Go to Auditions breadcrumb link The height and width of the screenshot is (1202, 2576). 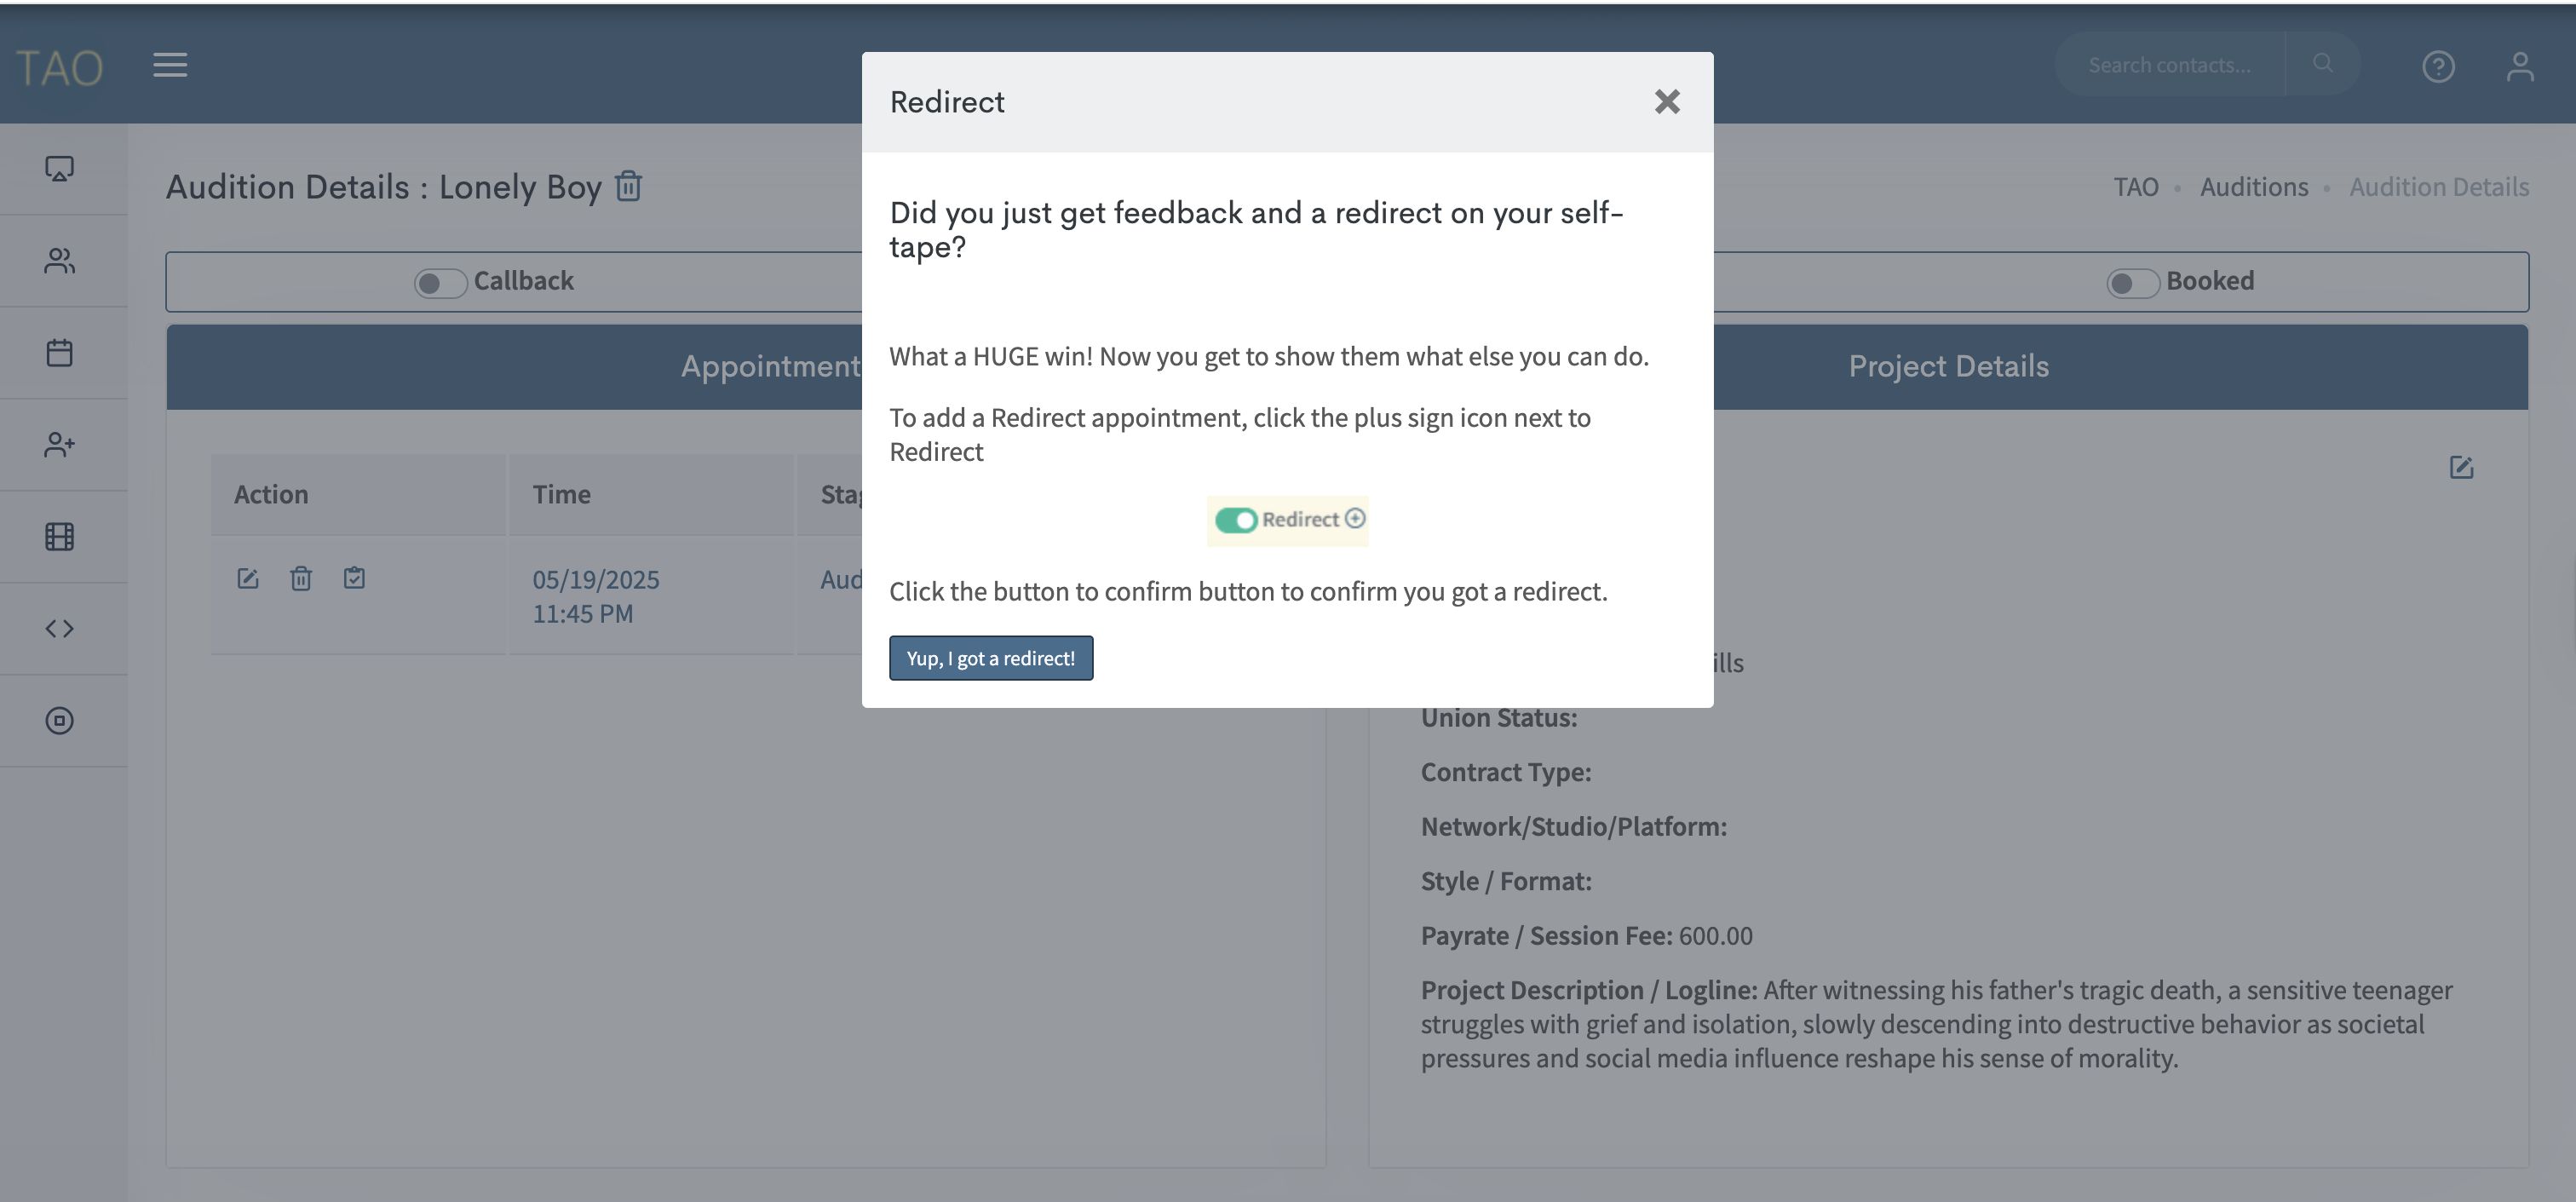[2254, 187]
